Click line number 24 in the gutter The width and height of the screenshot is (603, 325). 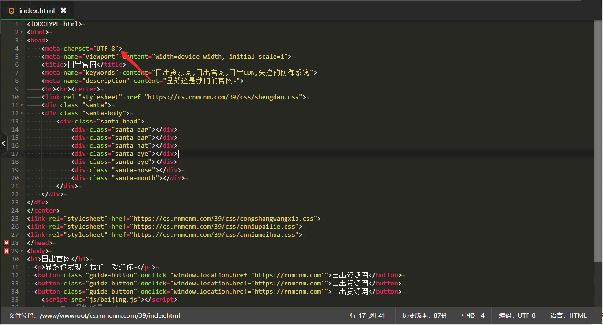[x=15, y=211]
